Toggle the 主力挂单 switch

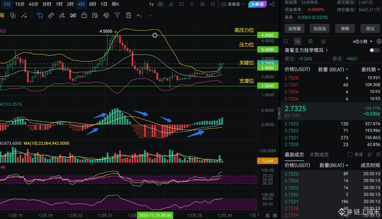[x=375, y=50]
